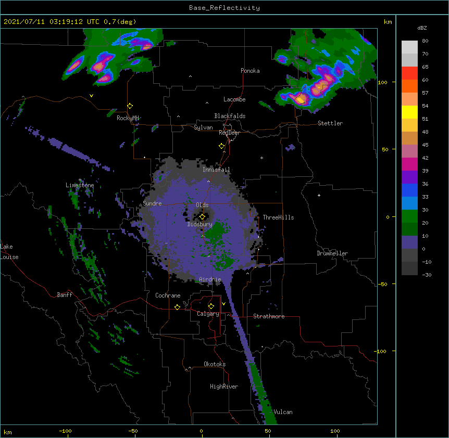Click the white asterisk marker east of Innisfail
449x438 pixels.
point(261,158)
